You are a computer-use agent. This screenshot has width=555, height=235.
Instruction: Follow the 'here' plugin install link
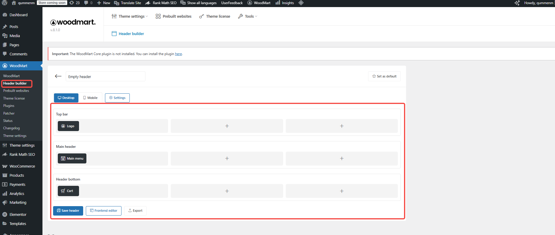coord(178,54)
